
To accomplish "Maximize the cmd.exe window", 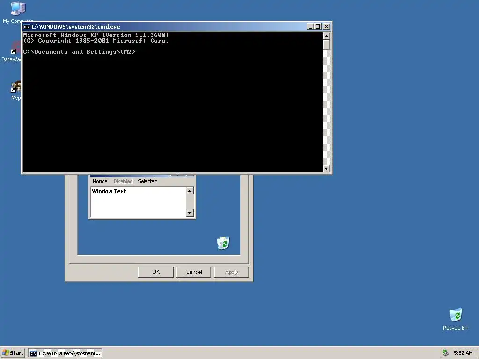I will [x=318, y=27].
